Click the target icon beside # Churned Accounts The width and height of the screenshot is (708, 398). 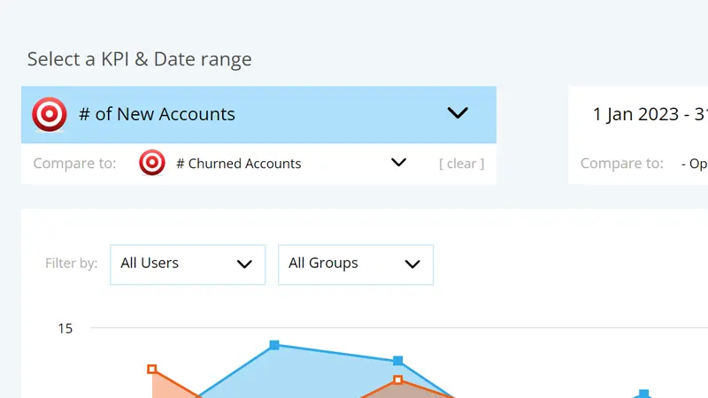click(152, 163)
